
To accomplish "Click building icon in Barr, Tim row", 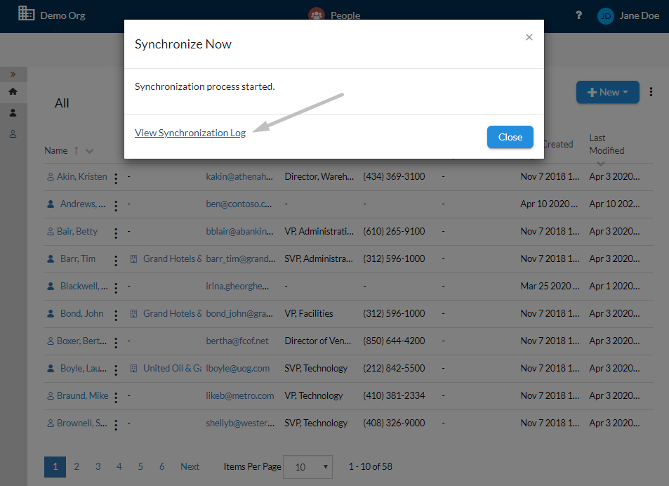I will click(x=133, y=258).
